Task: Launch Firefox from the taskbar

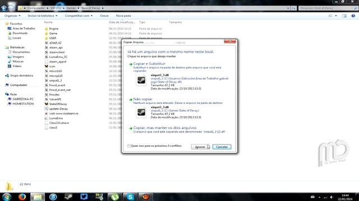Action: tap(22, 197)
